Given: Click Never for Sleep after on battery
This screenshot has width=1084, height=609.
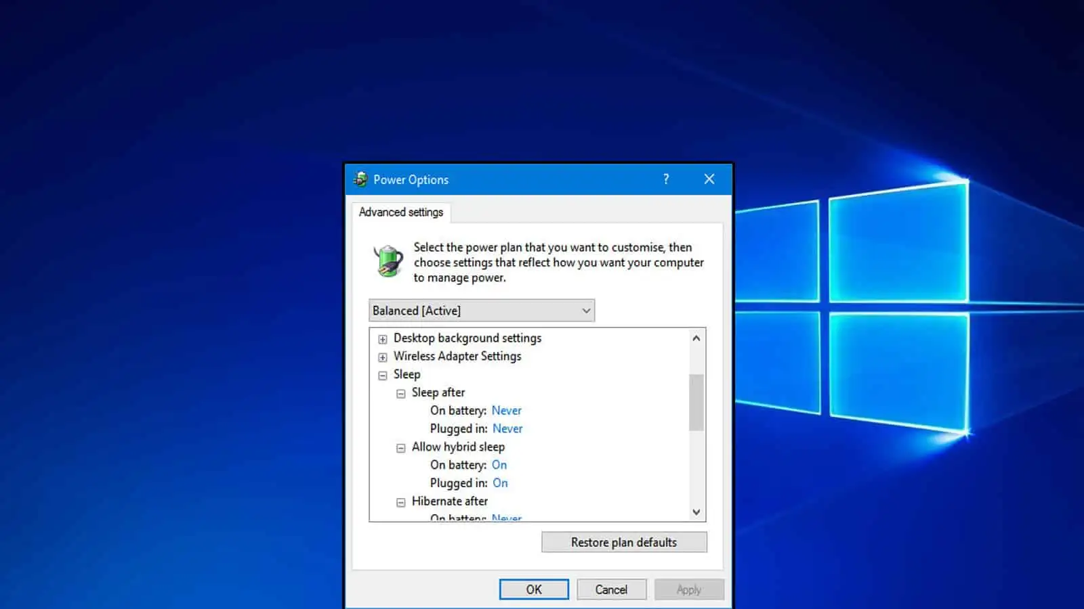Looking at the screenshot, I should point(506,411).
